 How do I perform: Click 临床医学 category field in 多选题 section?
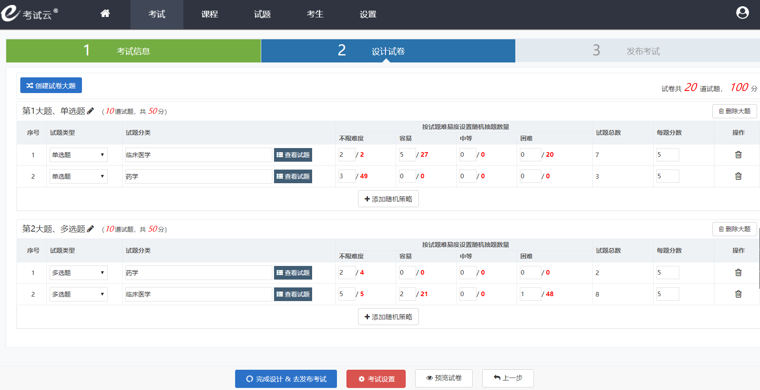199,294
